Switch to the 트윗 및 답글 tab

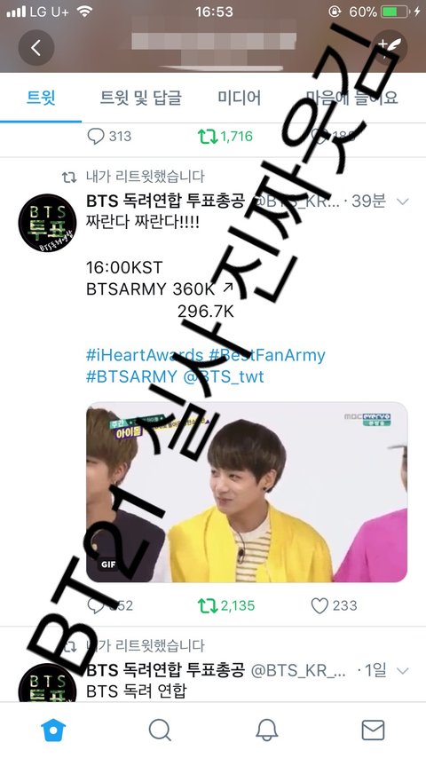coord(140,98)
